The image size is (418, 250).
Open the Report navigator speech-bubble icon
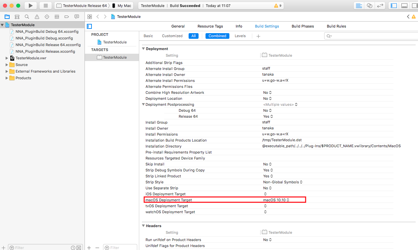[77, 17]
